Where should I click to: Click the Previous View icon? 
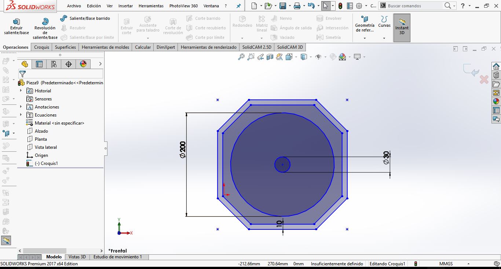tap(260, 57)
